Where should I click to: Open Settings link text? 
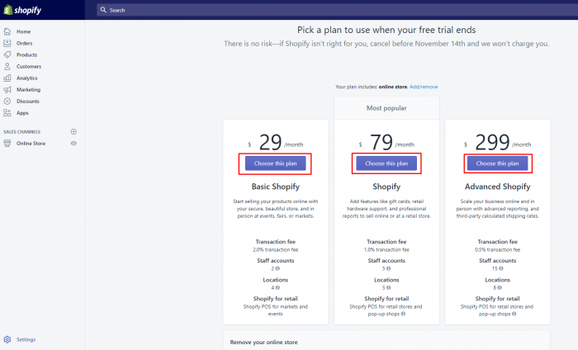[x=26, y=340]
